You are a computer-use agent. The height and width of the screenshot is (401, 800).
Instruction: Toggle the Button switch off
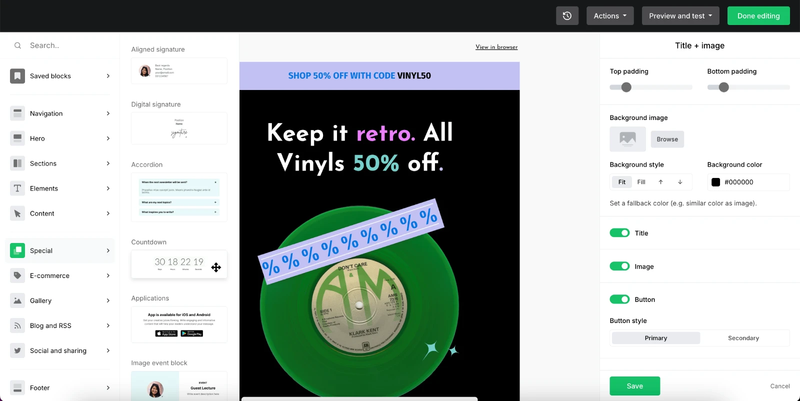(x=619, y=299)
